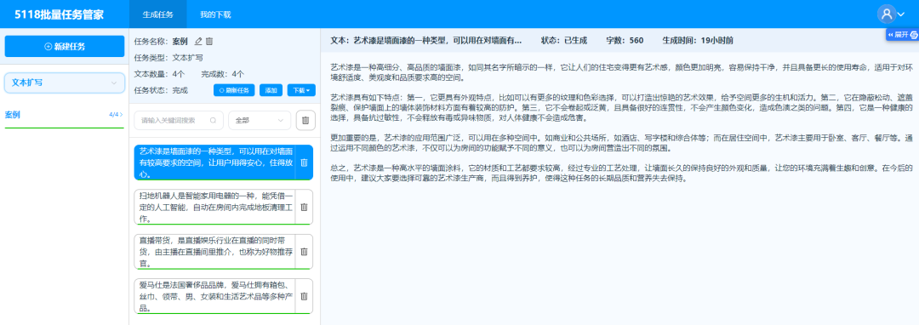The width and height of the screenshot is (919, 325).
Task: Click the bulk delete trash button beside 全部 filter
Action: tap(305, 121)
